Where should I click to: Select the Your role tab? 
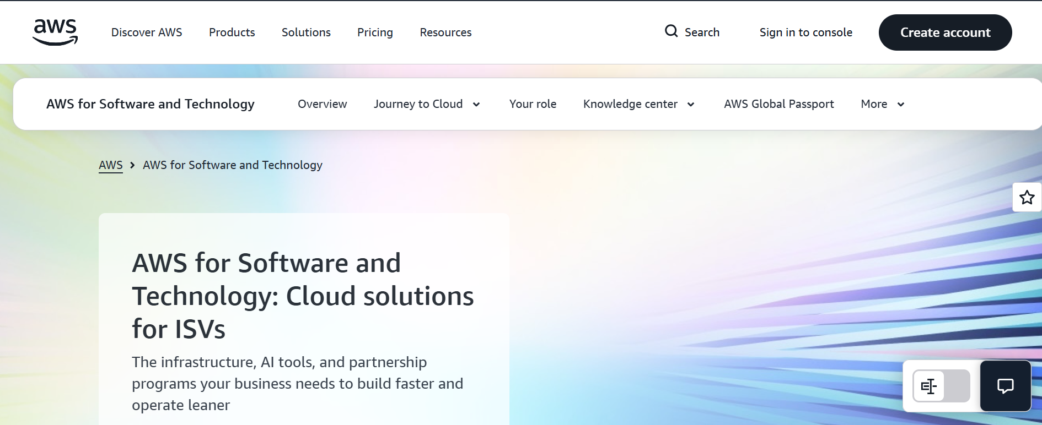coord(533,104)
